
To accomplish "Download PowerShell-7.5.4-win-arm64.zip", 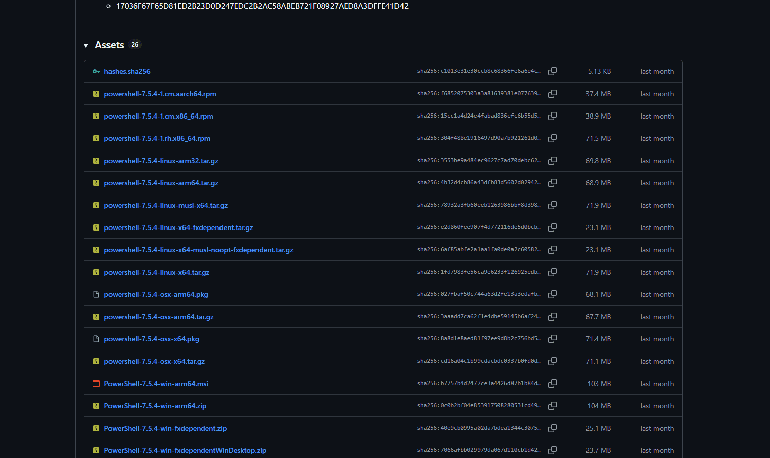I will point(155,406).
